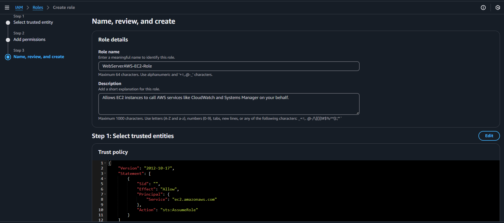Click the Step 2 circle marker
Viewport: 504px width, 223px height.
coord(8,40)
